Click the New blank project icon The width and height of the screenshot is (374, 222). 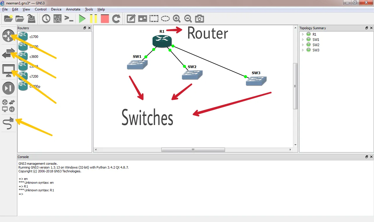click(x=8, y=19)
